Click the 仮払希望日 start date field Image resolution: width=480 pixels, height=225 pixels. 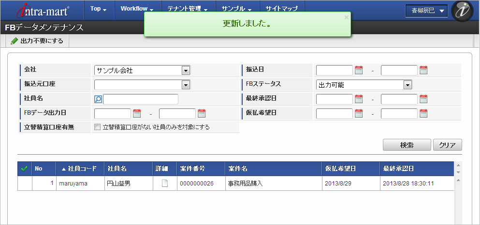tap(335, 114)
